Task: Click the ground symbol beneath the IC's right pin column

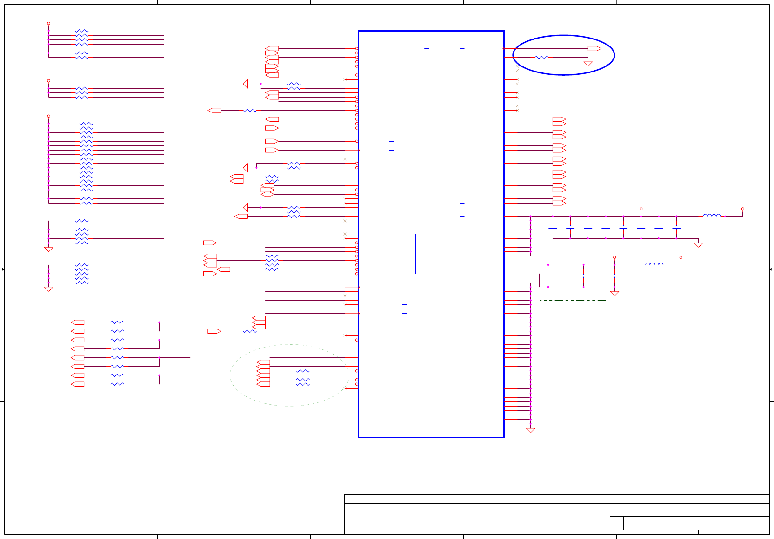Action: [x=530, y=430]
